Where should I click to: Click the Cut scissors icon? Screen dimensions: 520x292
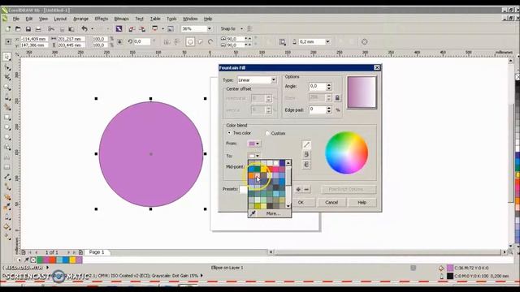[51, 29]
